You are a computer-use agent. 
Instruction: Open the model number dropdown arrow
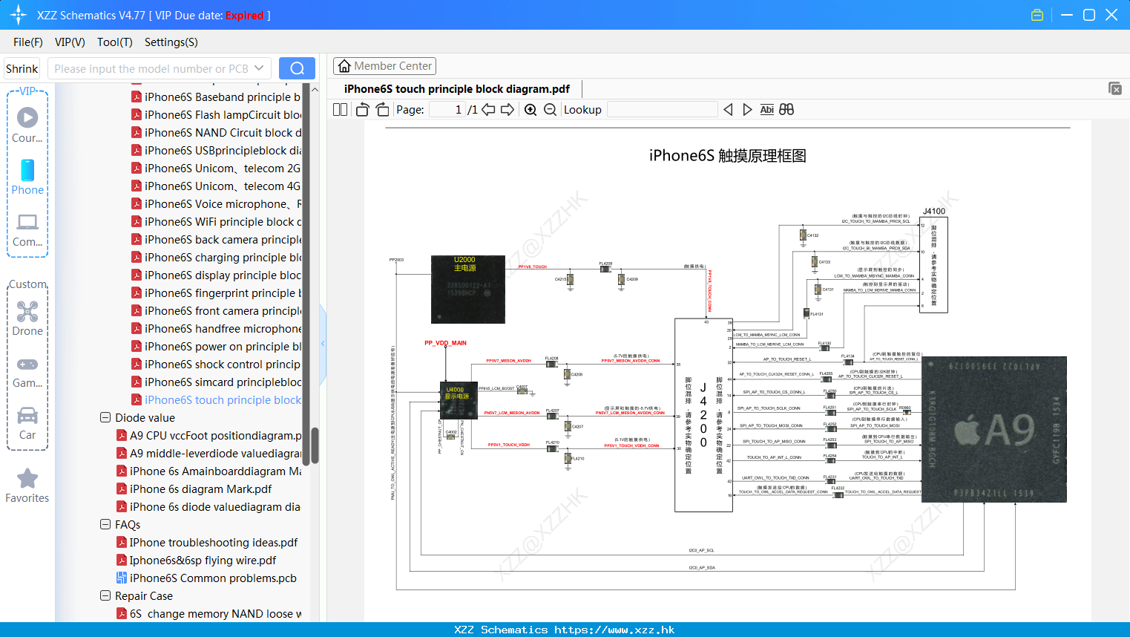[259, 68]
